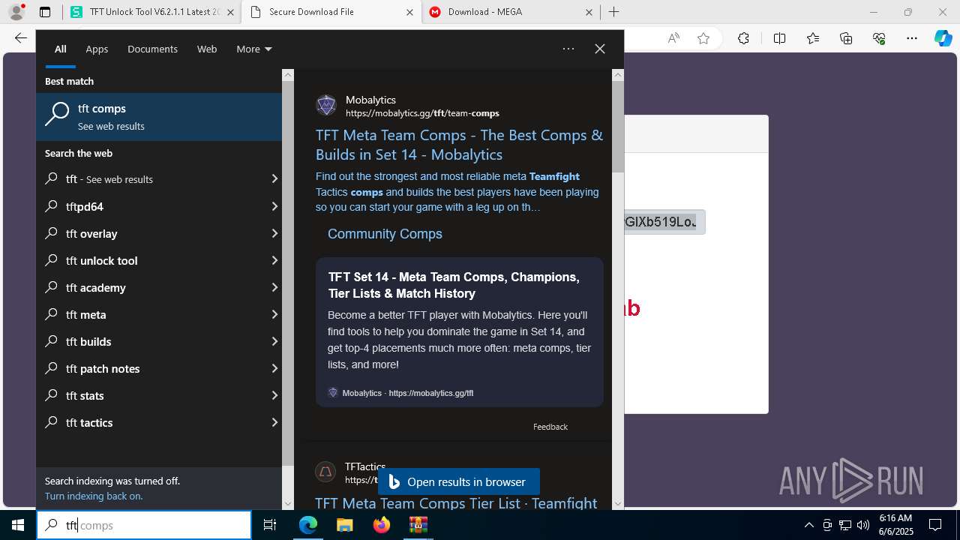The height and width of the screenshot is (540, 960).
Task: Open the notification center icon
Action: coord(935,525)
